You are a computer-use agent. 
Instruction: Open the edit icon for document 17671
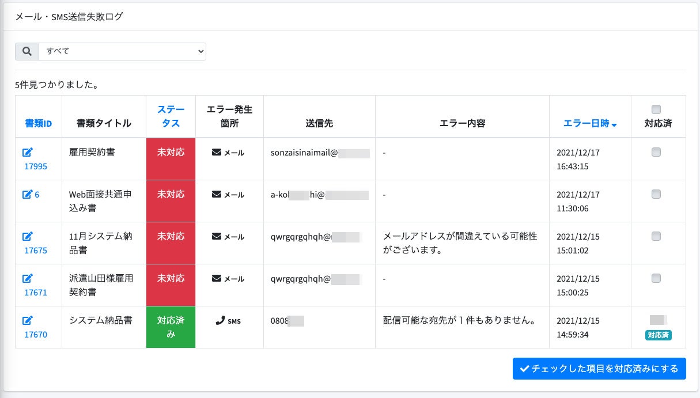click(x=28, y=279)
